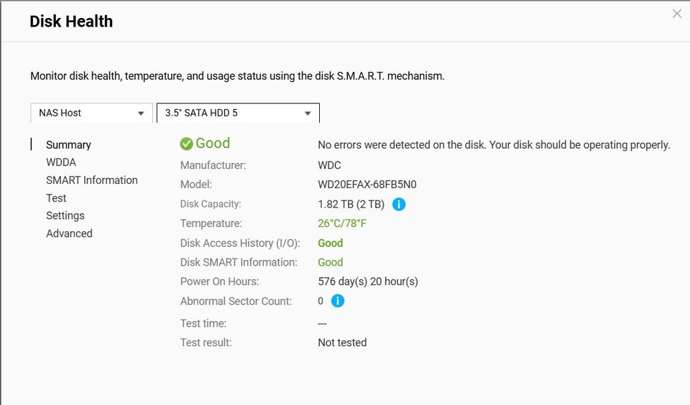690x405 pixels.
Task: Click the info icon beside Abnormal Sector Count
Action: (338, 301)
